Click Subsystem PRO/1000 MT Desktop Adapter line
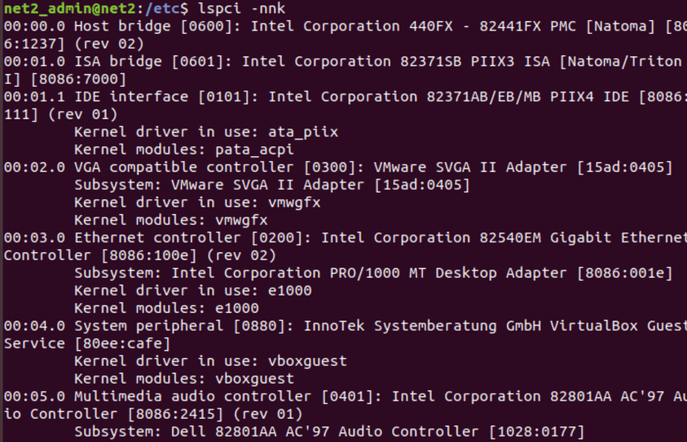687x442 pixels. 373,273
